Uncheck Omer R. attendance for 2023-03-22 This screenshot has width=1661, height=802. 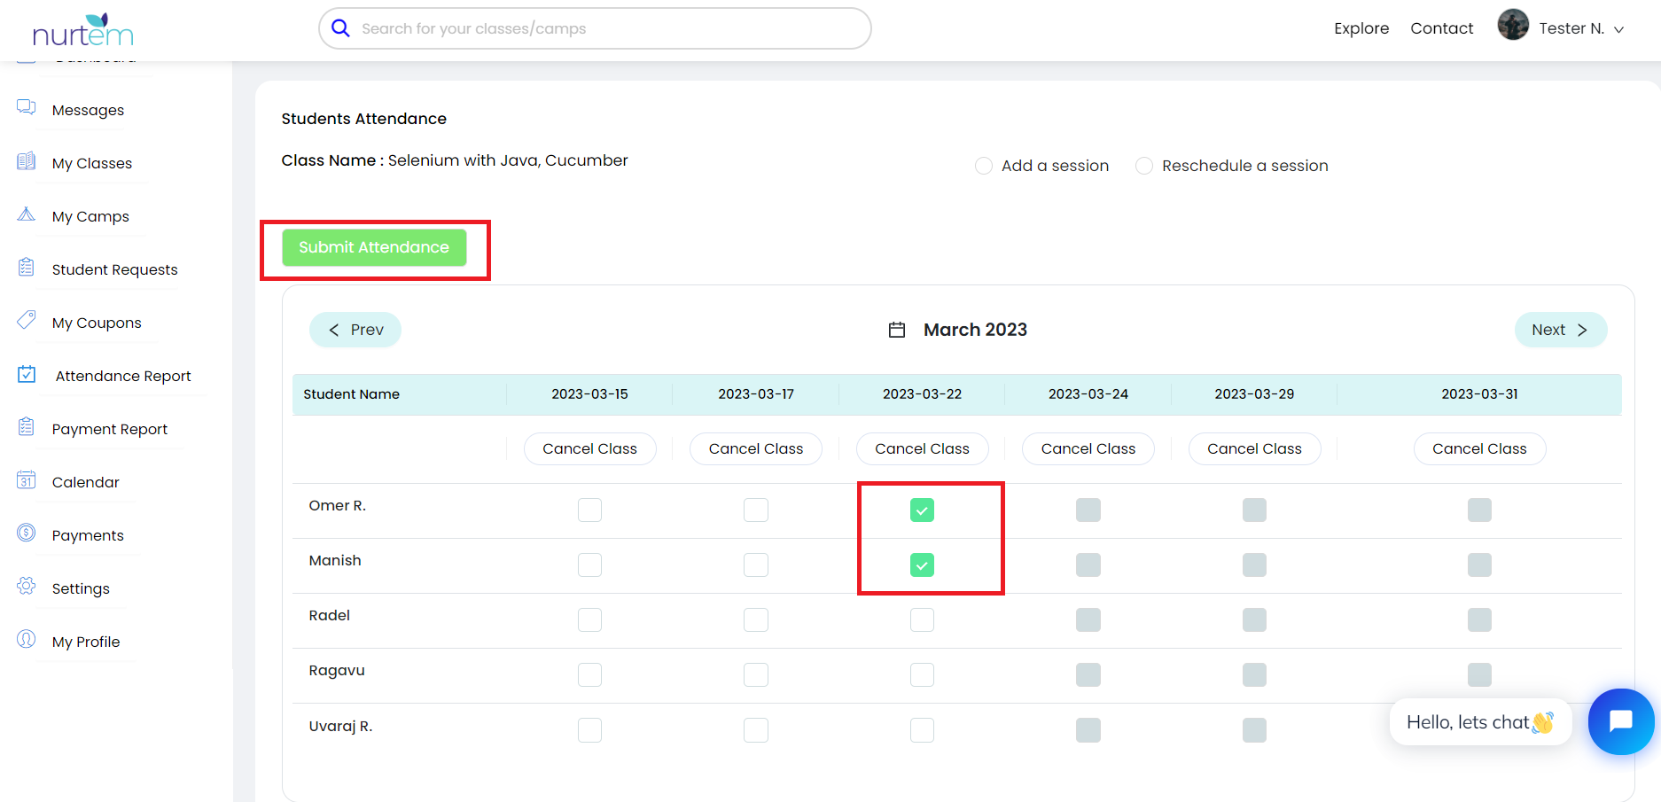pos(922,510)
